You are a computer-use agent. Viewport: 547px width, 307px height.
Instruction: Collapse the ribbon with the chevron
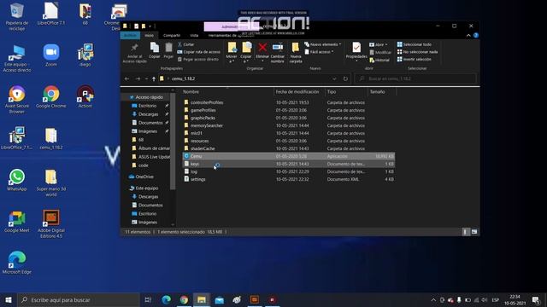(x=468, y=35)
